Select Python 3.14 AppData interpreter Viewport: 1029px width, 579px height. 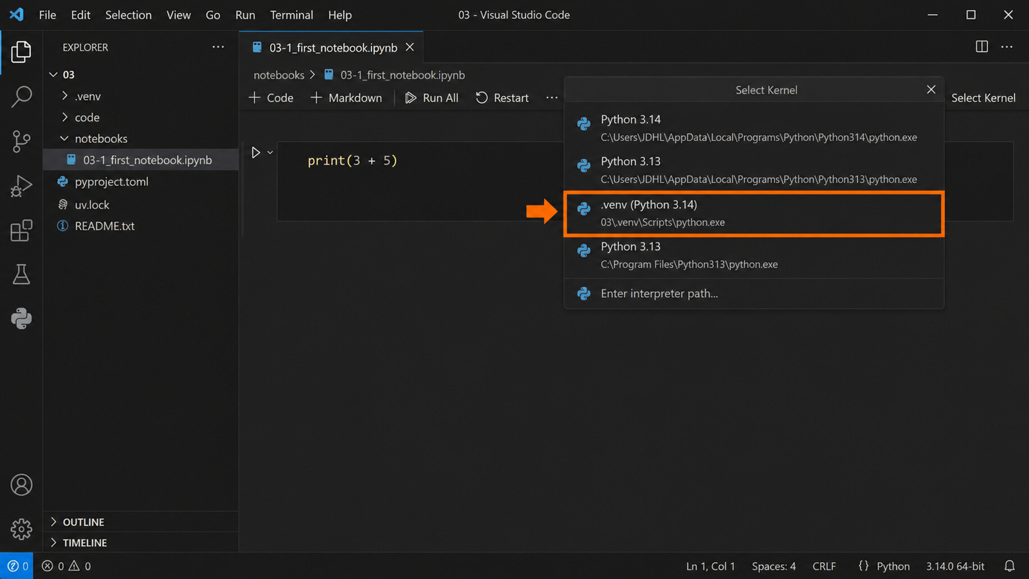click(x=754, y=128)
